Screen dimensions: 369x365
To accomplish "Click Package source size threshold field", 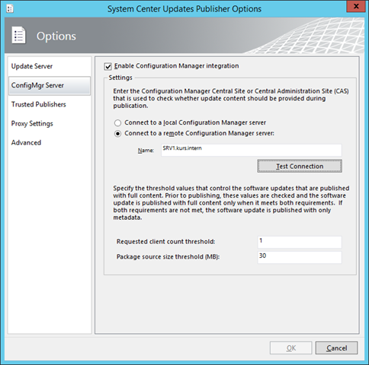I will point(300,257).
